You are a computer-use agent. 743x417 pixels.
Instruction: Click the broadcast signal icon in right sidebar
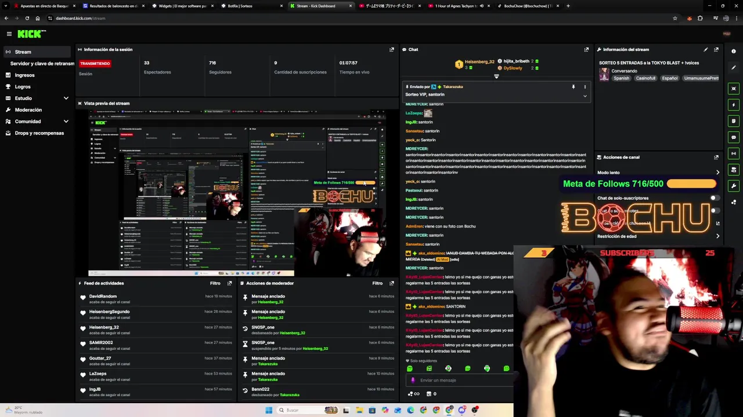pos(734,153)
